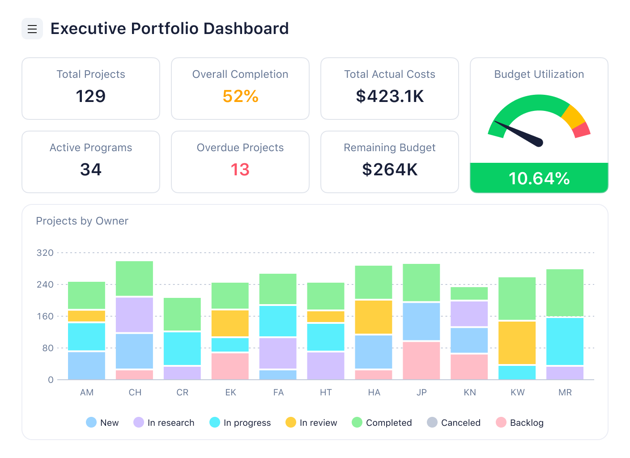Open the Total Projects card
Viewport: 630px width, 458px height.
pos(91,89)
